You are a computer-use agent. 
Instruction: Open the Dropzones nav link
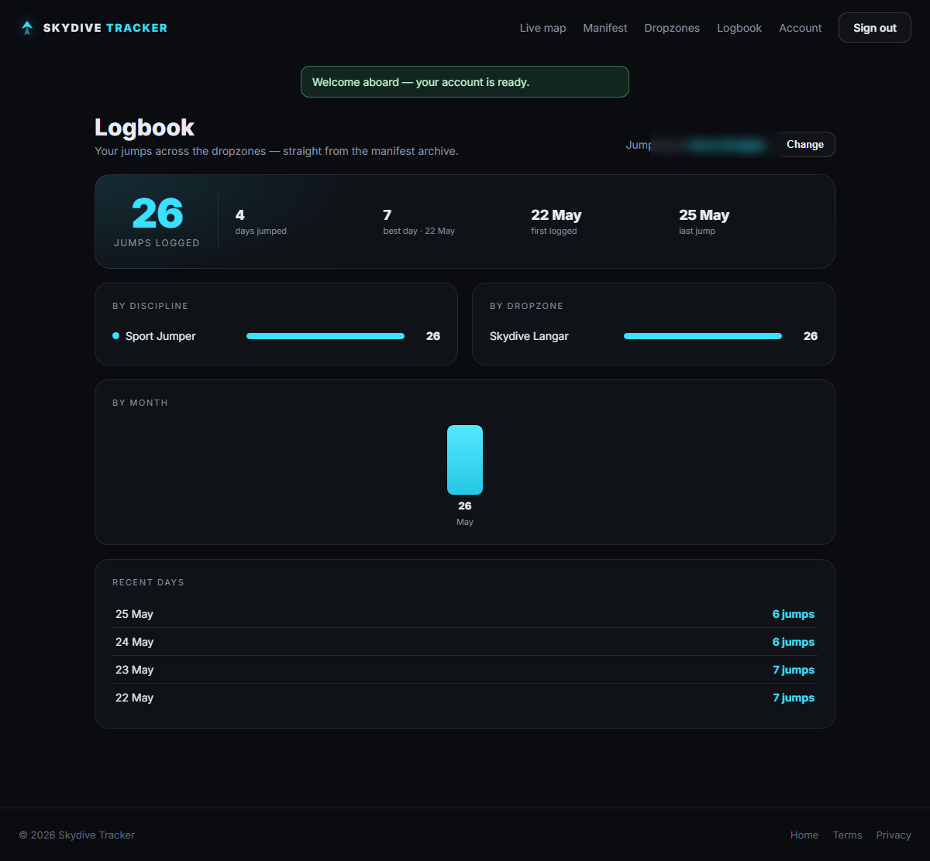(672, 28)
